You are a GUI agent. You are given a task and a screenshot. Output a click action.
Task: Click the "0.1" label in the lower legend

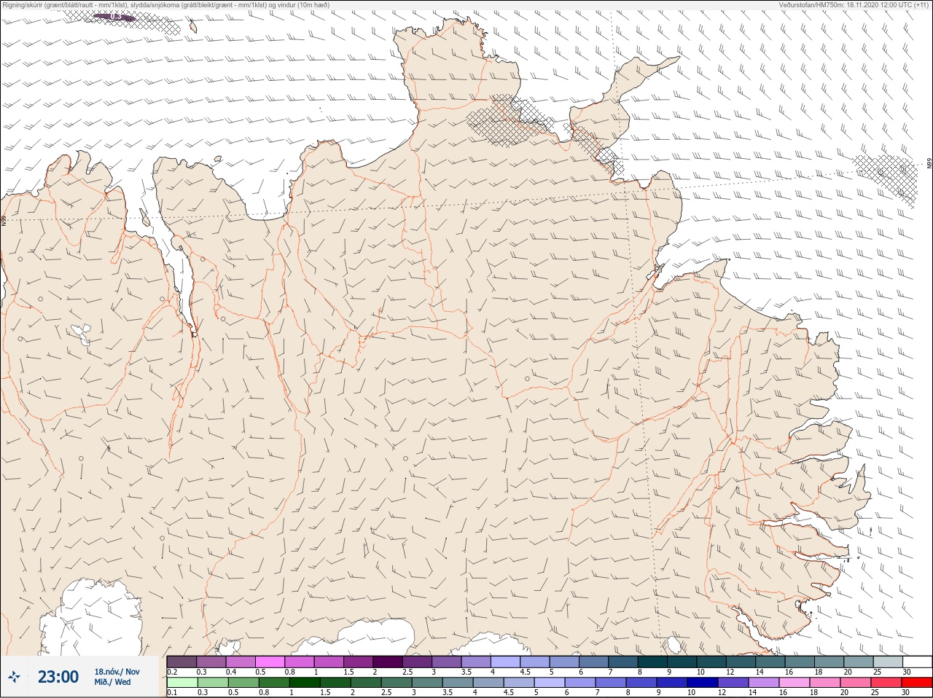172,692
